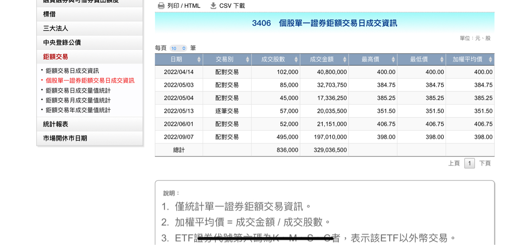Screen dimensions: 531x245
Task: Click the CSV 下載 download icon
Action: pyautogui.click(x=213, y=6)
